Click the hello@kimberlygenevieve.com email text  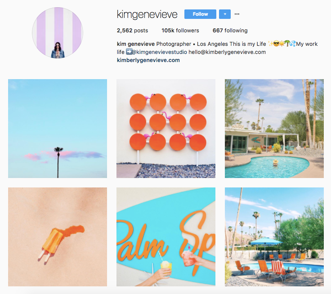227,52
